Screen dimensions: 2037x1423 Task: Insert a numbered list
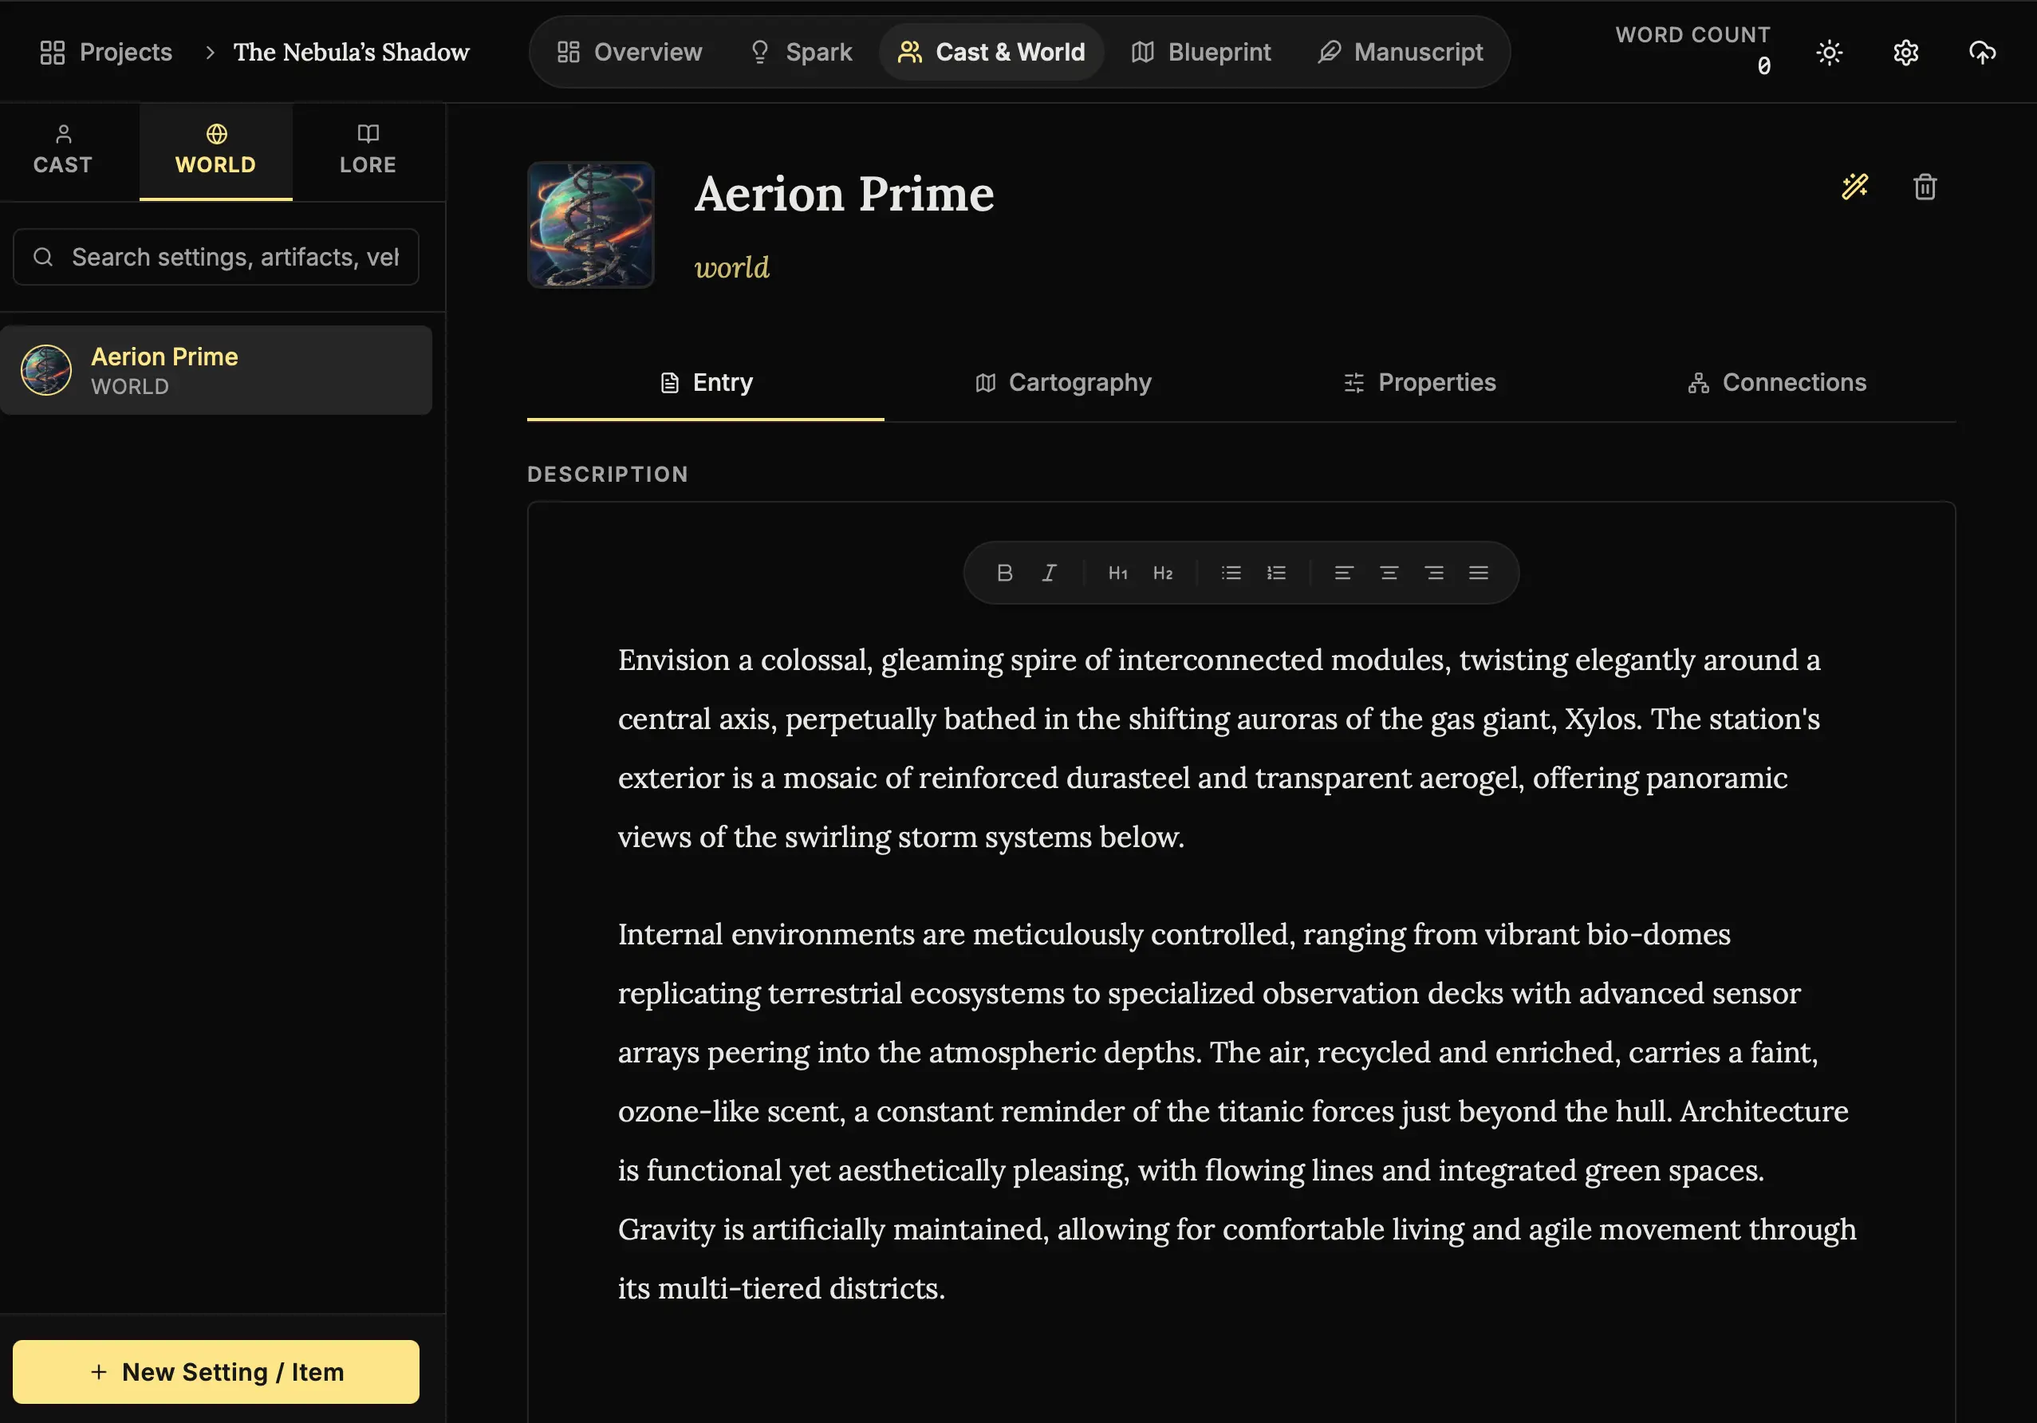tap(1276, 573)
